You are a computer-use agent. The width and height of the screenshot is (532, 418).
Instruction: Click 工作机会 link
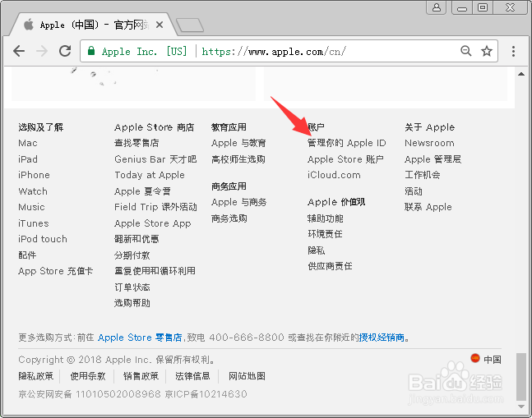[x=423, y=175]
